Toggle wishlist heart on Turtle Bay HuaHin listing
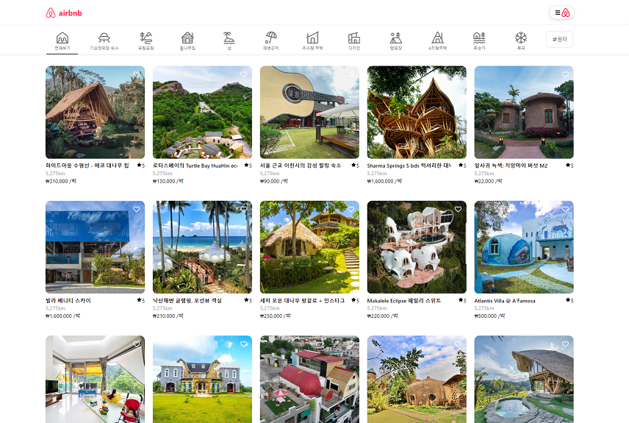629x423 pixels. coord(243,74)
